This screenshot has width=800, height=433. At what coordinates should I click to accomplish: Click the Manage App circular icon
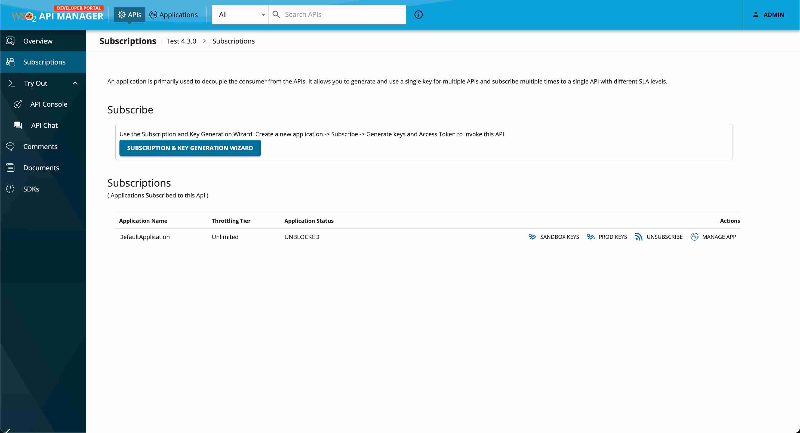pyautogui.click(x=694, y=237)
